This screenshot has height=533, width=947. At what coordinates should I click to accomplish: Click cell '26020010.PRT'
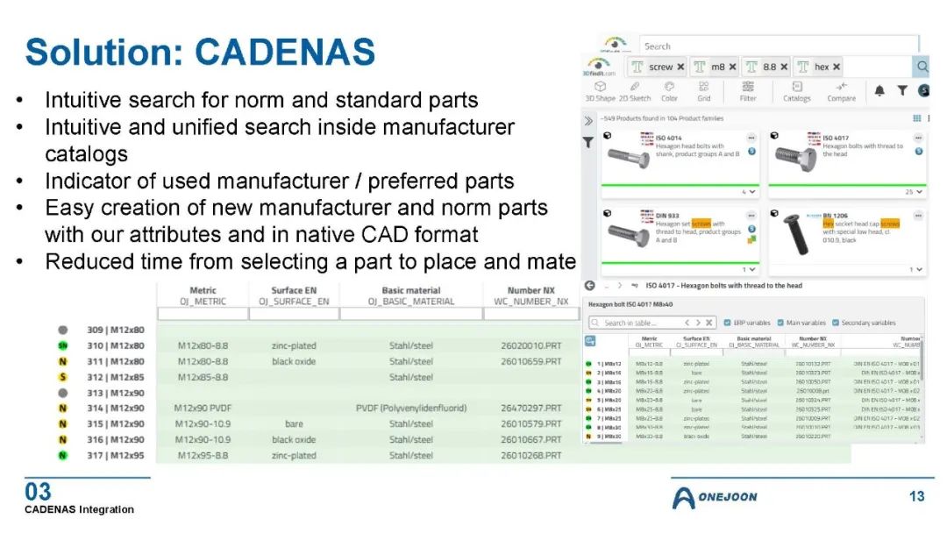pos(530,346)
